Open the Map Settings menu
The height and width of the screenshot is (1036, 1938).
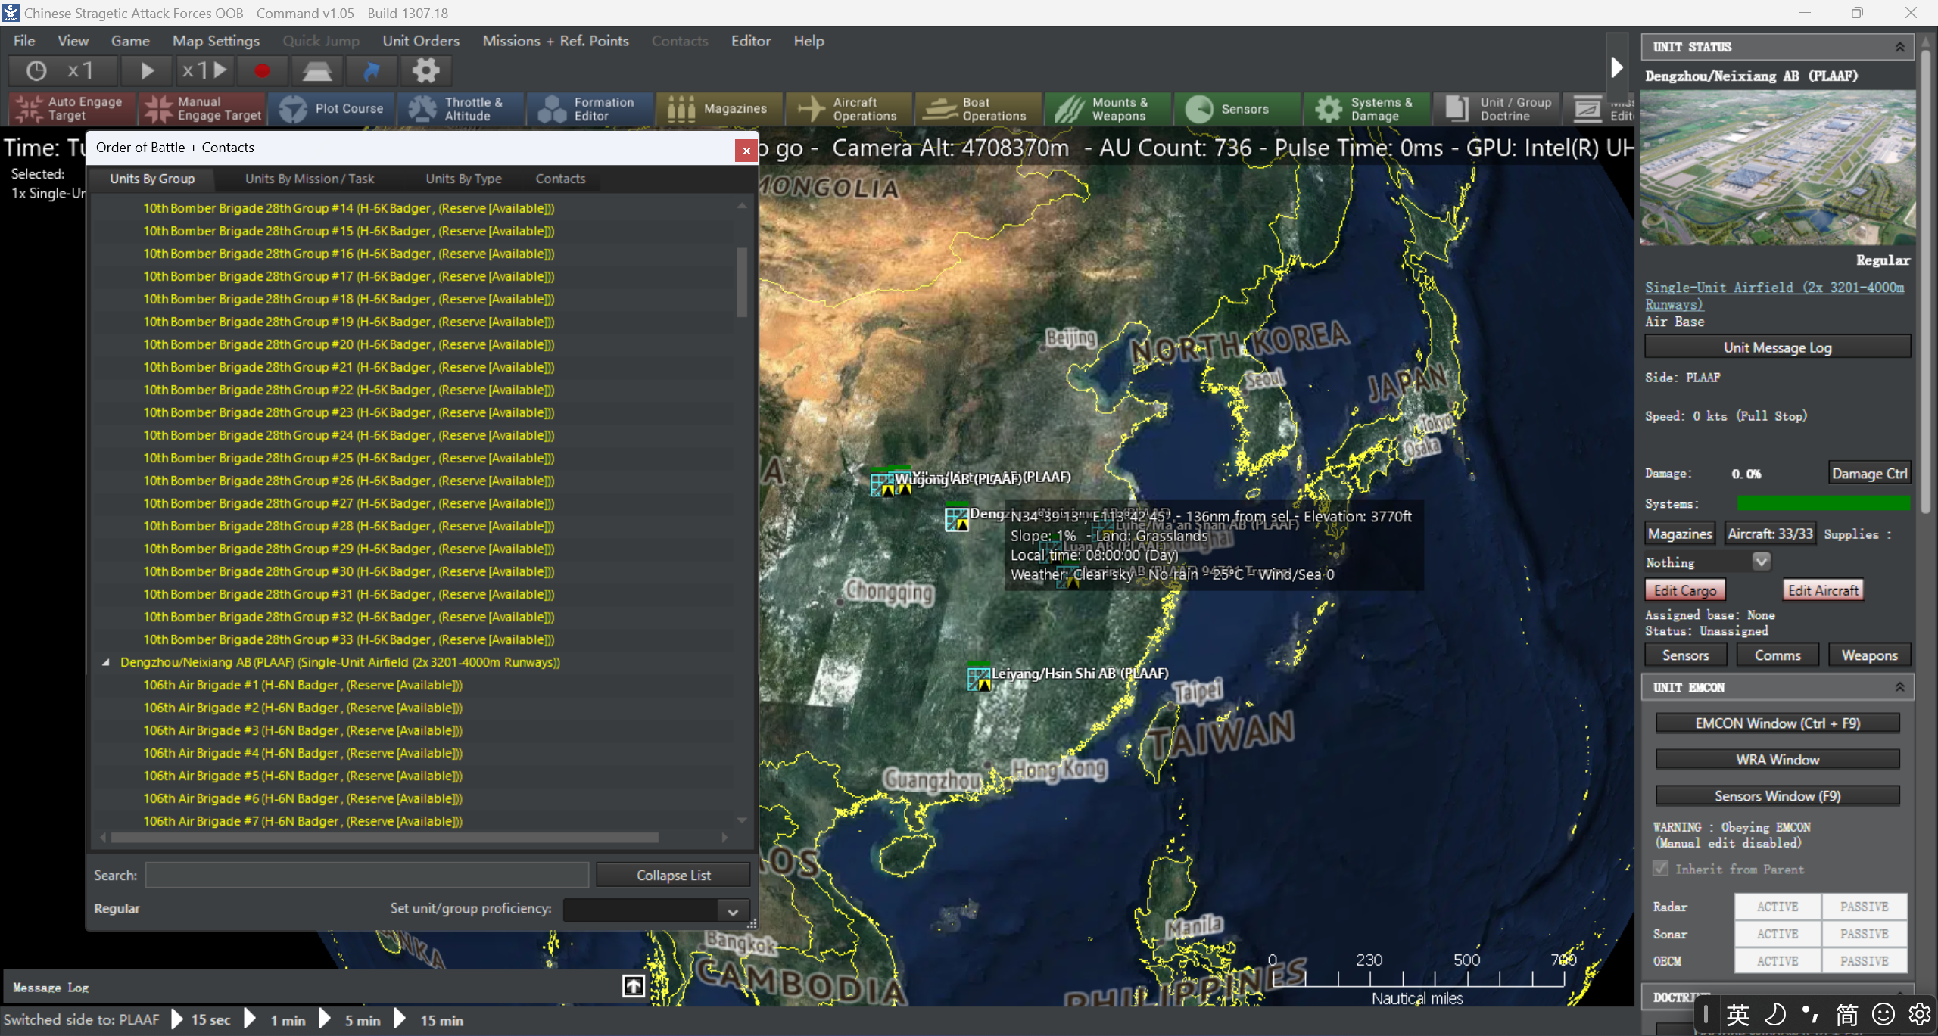[x=216, y=41]
